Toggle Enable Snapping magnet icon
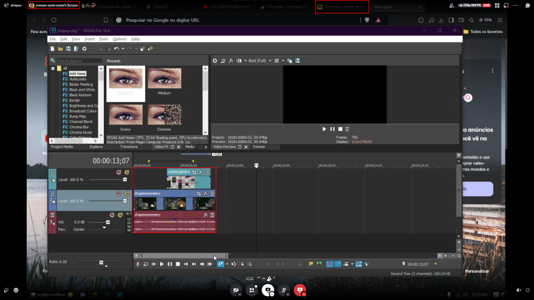Image resolution: width=534 pixels, height=300 pixels. point(330,264)
